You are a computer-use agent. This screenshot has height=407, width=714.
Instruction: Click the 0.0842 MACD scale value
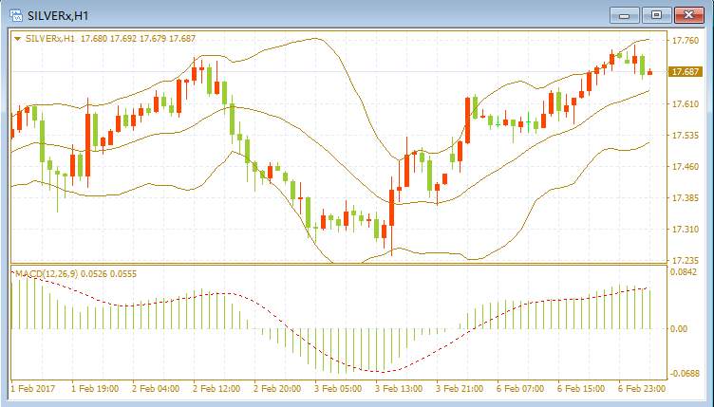pos(684,272)
